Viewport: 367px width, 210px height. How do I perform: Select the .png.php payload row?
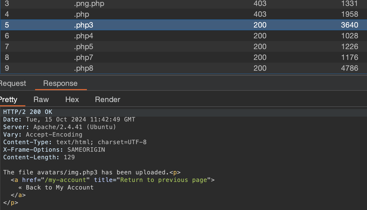[x=89, y=4]
